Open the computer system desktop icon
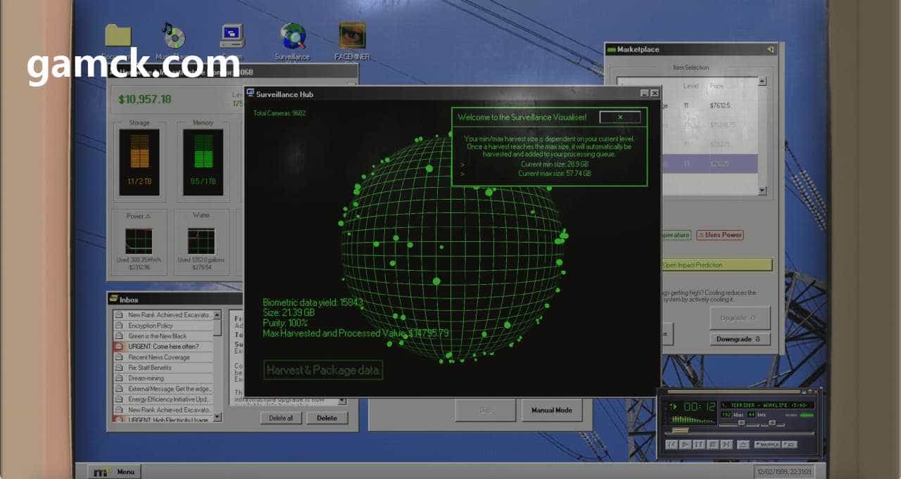The width and height of the screenshot is (901, 479). 232,37
